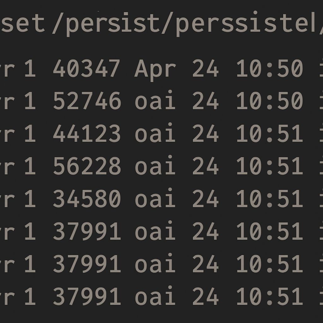The width and height of the screenshot is (323, 323).
Task: Click the file size 34580
Action: (87, 199)
